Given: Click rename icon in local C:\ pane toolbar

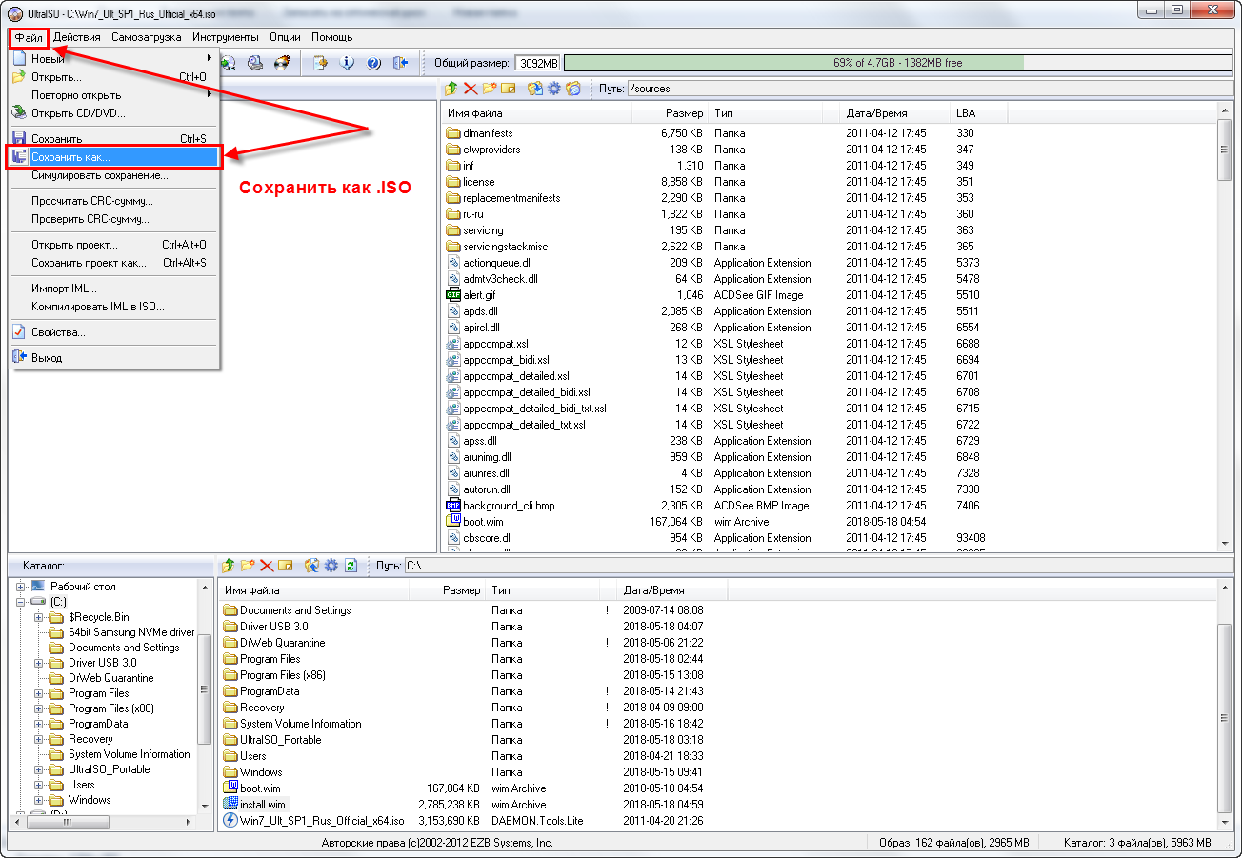Looking at the screenshot, I should [x=285, y=565].
